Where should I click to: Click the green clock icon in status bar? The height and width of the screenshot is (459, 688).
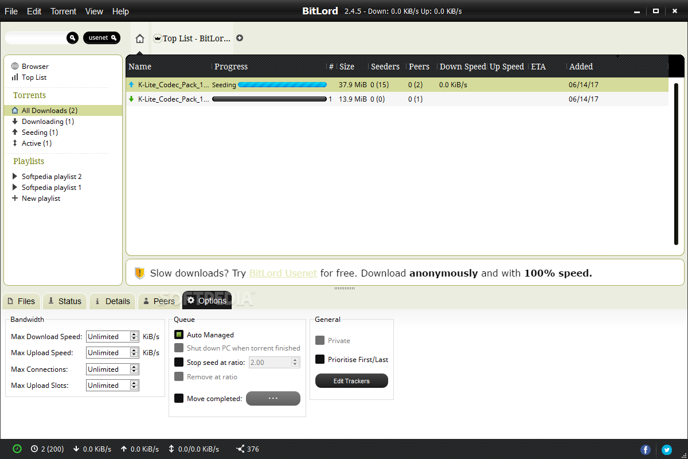pos(17,449)
